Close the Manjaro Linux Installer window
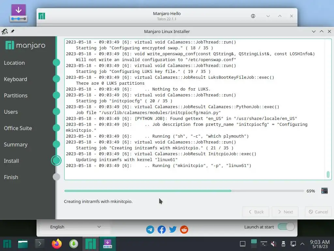Viewport: 334px width, 251px height. tap(329, 32)
